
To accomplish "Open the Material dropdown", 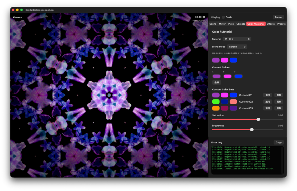I will [237, 39].
